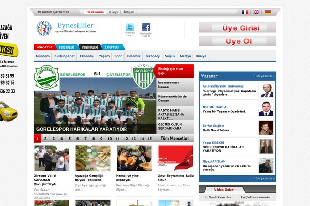Open the Teknoloji category
Viewport: 310px width, 206px height.
click(152, 56)
